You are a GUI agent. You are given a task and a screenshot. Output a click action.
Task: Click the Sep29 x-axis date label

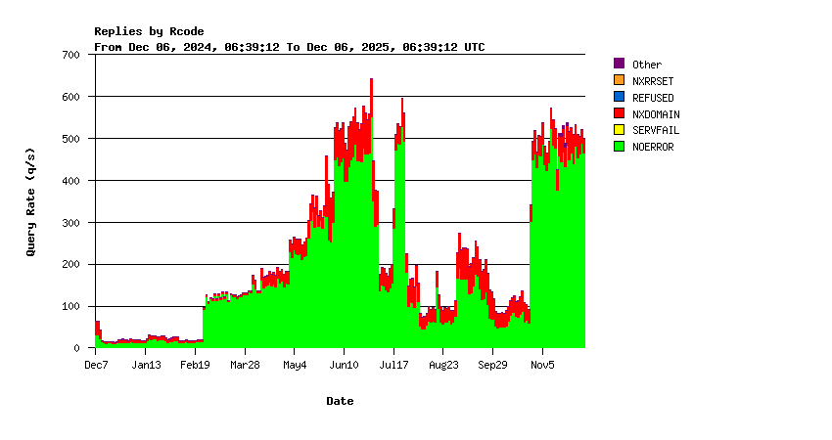(x=492, y=366)
